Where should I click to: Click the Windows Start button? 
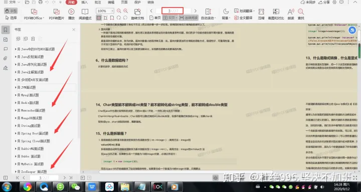(7, 186)
